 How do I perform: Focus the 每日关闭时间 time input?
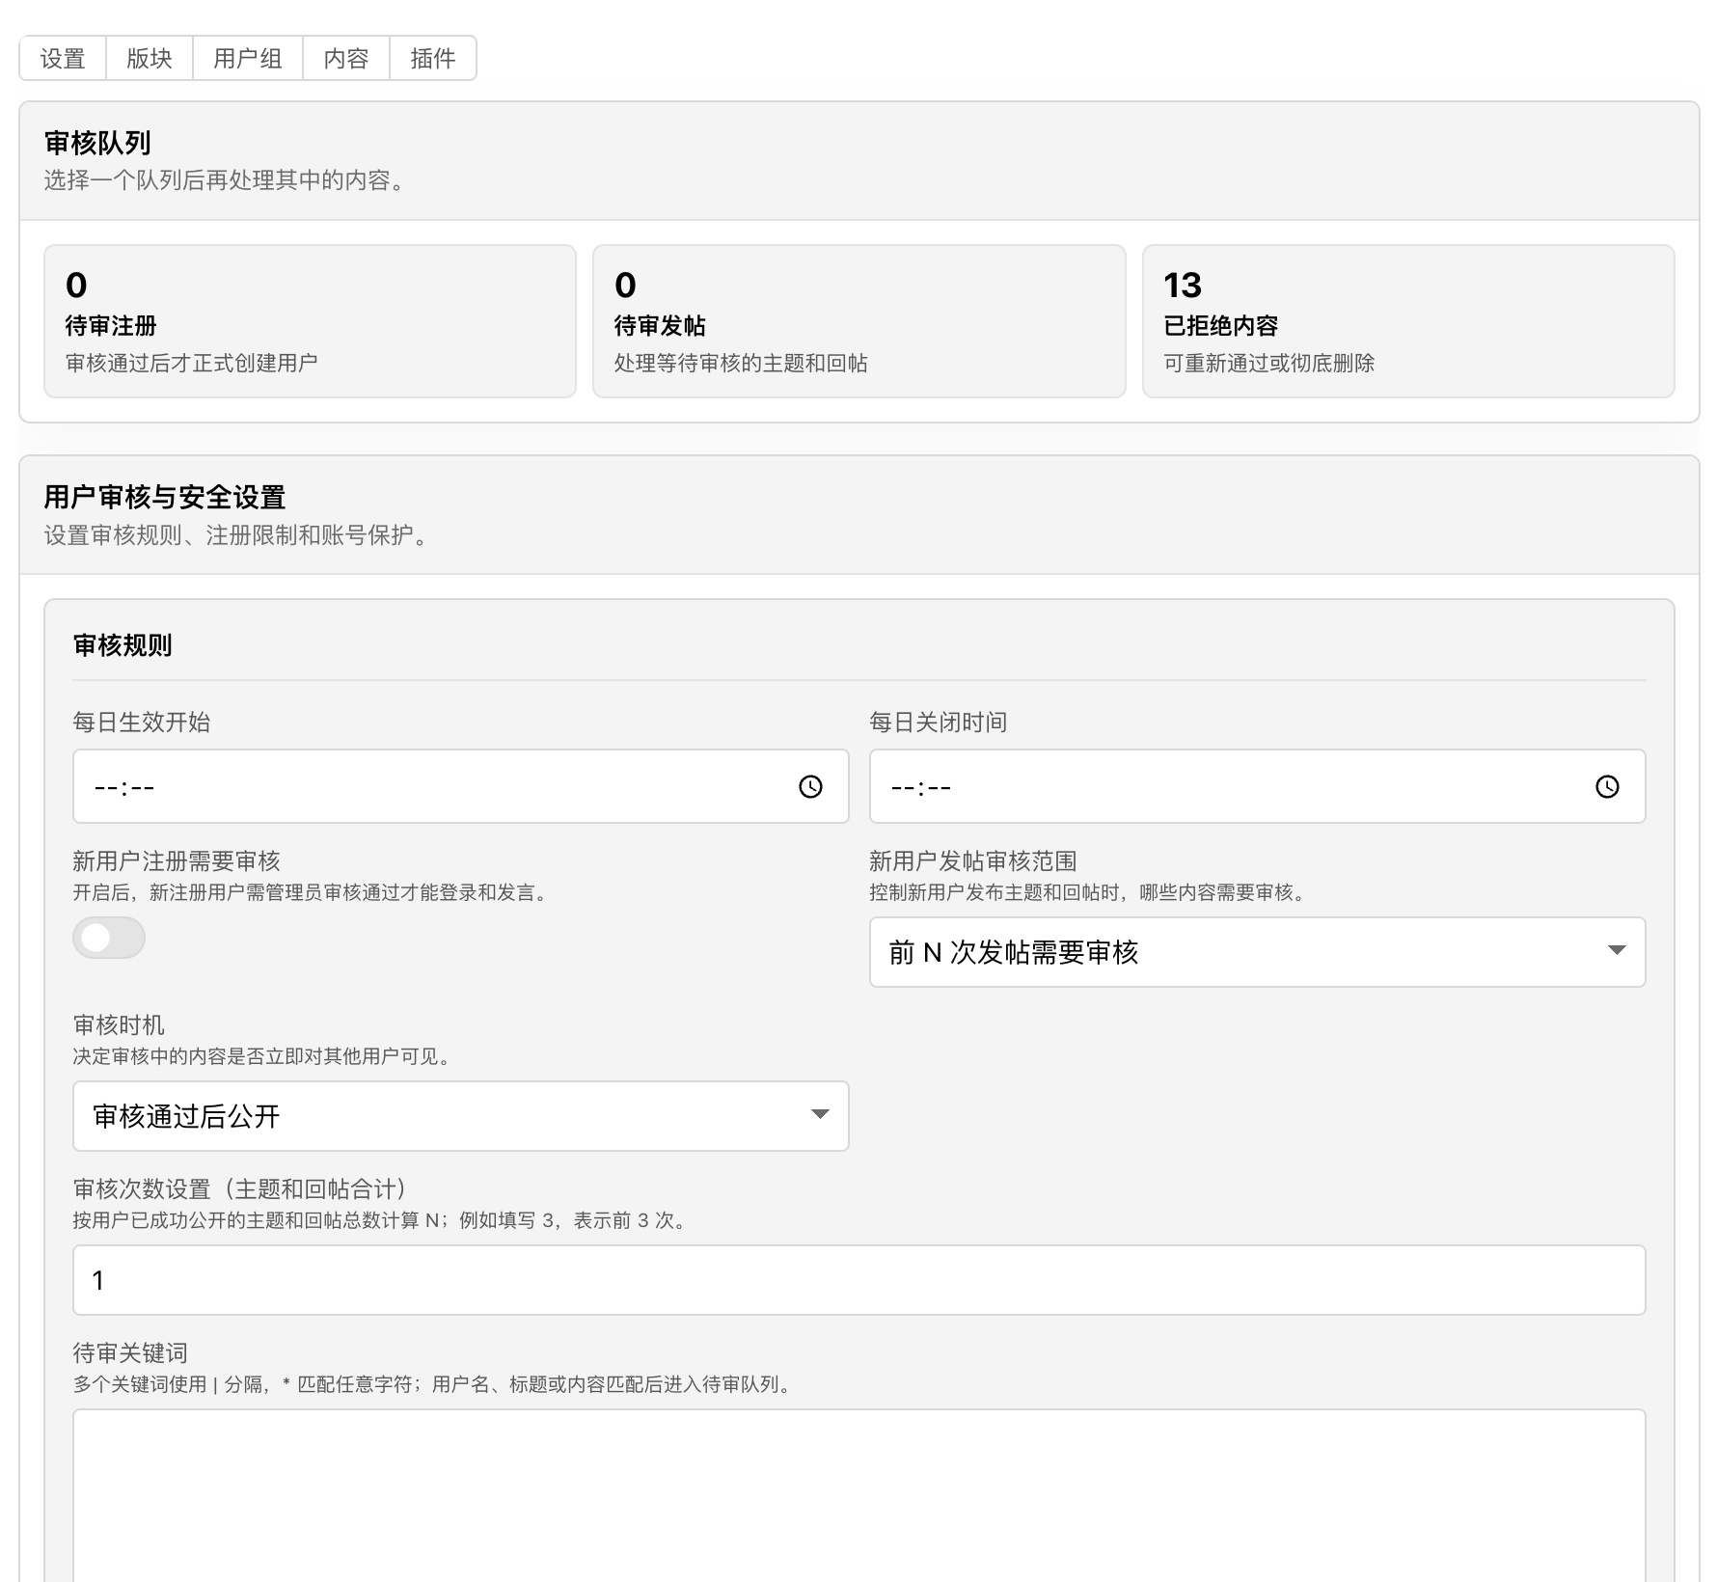1258,786
